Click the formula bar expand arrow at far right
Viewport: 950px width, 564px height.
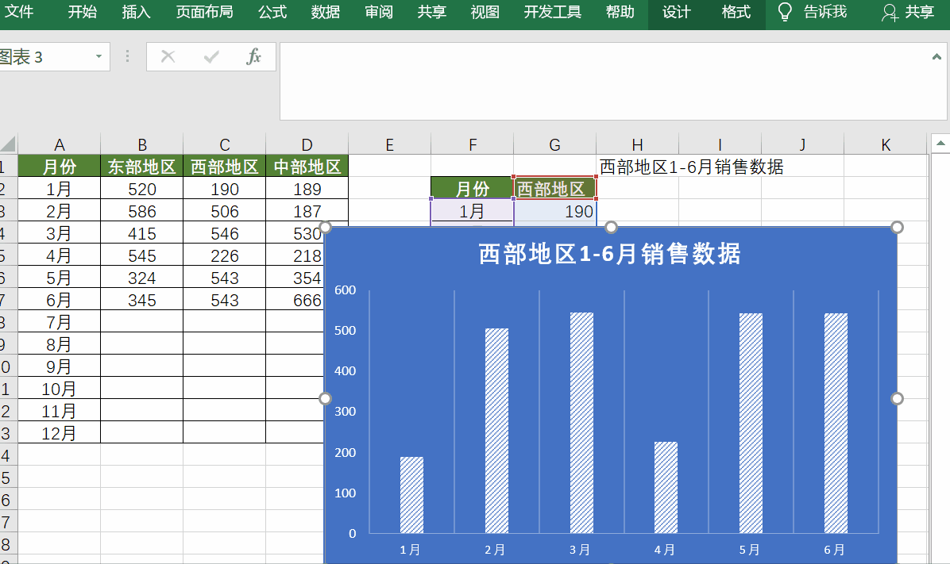coord(936,56)
